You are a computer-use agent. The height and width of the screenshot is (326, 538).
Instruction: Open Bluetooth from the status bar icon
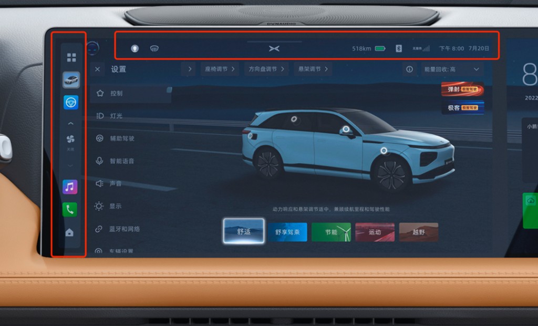[399, 48]
